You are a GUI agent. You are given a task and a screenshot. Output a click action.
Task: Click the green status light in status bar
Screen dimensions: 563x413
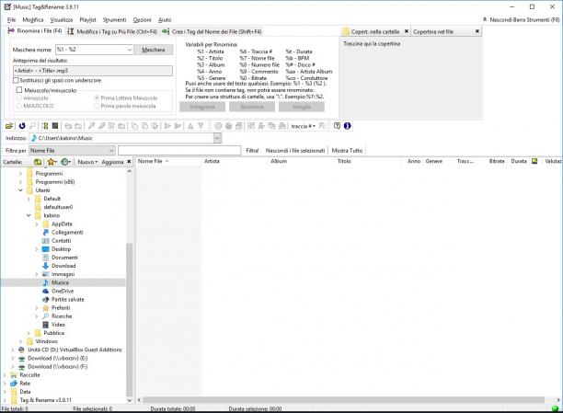pyautogui.click(x=555, y=408)
